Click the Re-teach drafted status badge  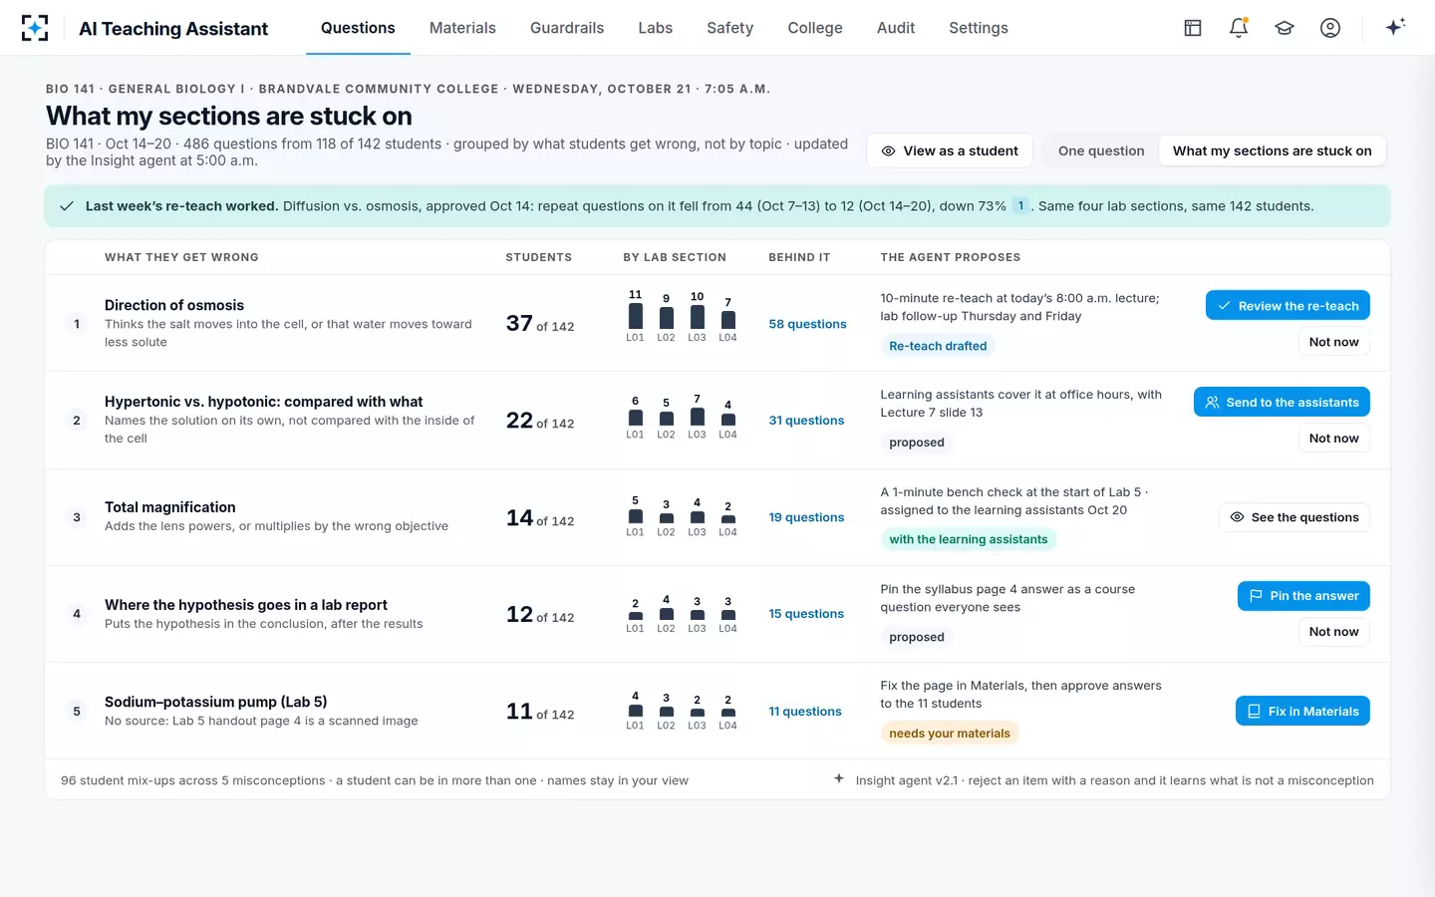pos(938,346)
